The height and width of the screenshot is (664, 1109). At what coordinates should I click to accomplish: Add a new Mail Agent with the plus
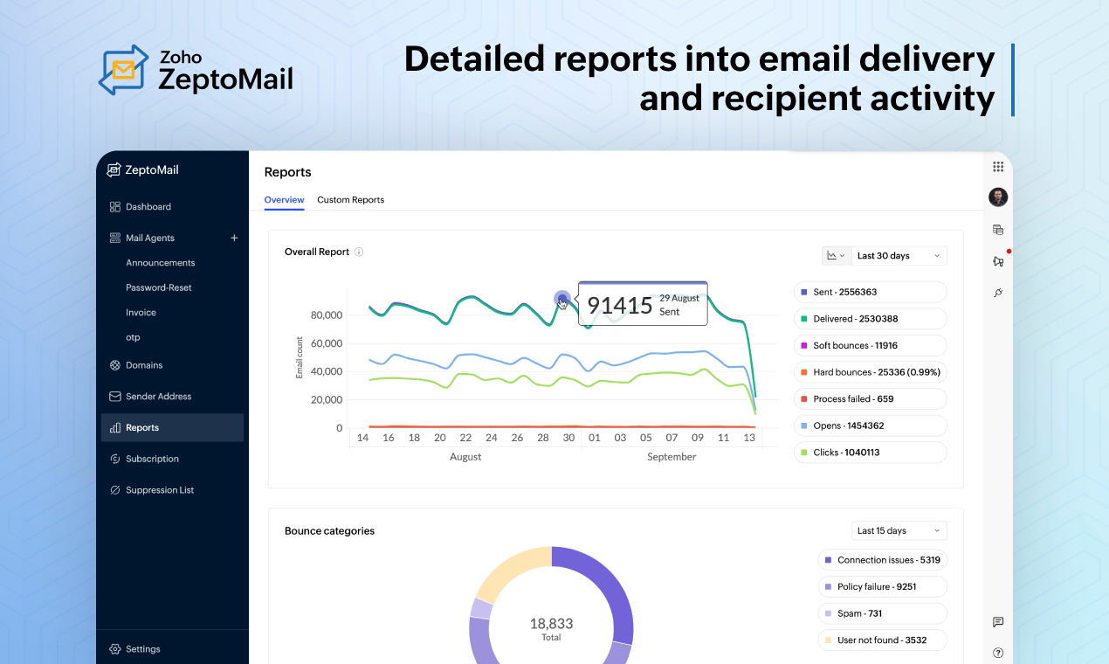coord(234,237)
